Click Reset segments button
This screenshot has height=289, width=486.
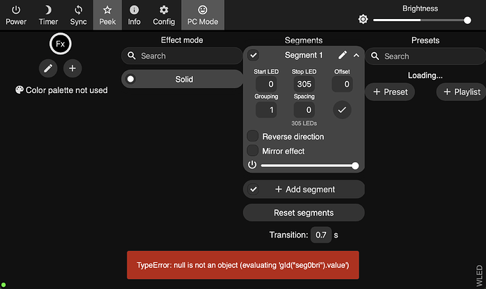(x=304, y=213)
